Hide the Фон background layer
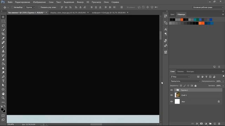Viewport: 225px width, 126px height. (172, 101)
